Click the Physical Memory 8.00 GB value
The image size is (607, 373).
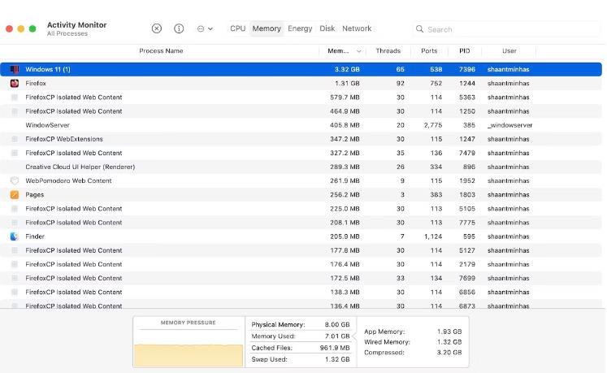click(337, 324)
